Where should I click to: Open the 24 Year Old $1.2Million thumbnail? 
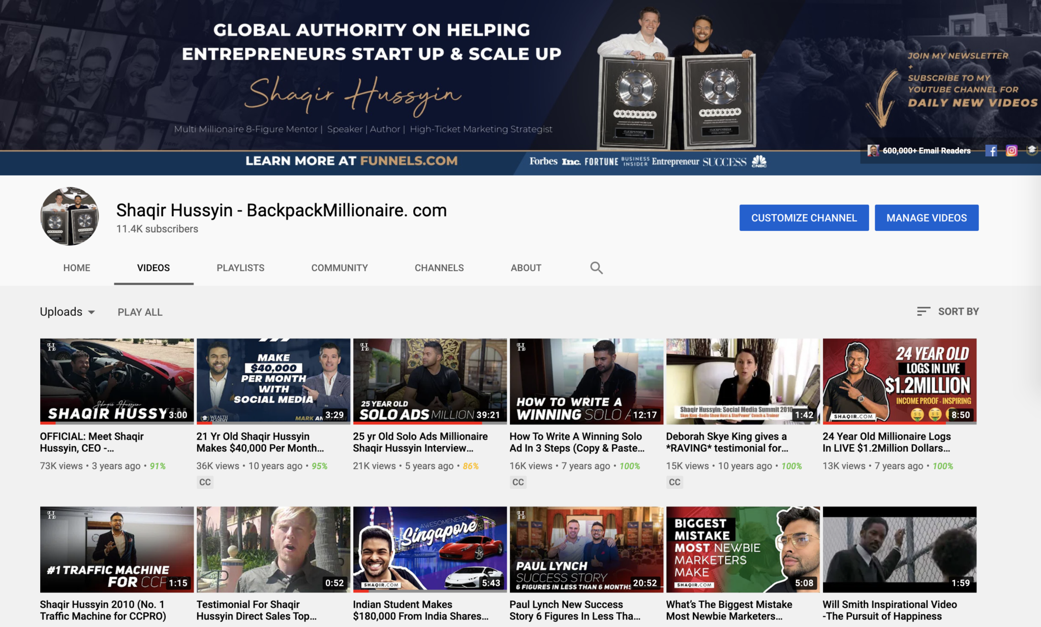(900, 381)
